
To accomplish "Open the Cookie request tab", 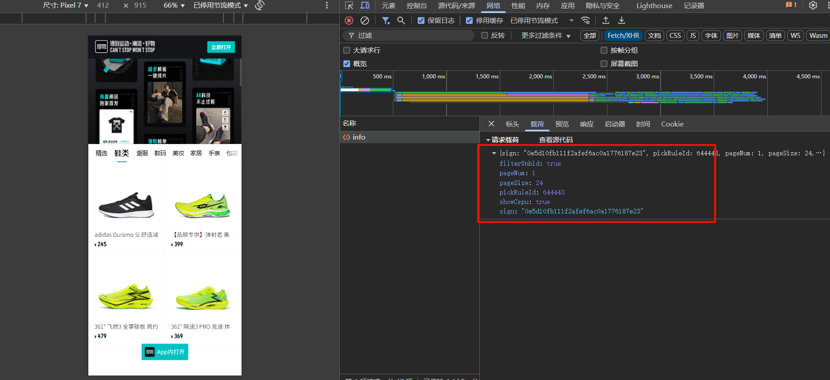I will click(672, 124).
